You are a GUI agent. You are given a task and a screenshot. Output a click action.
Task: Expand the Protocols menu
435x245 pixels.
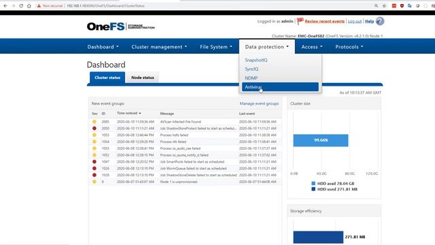349,47
